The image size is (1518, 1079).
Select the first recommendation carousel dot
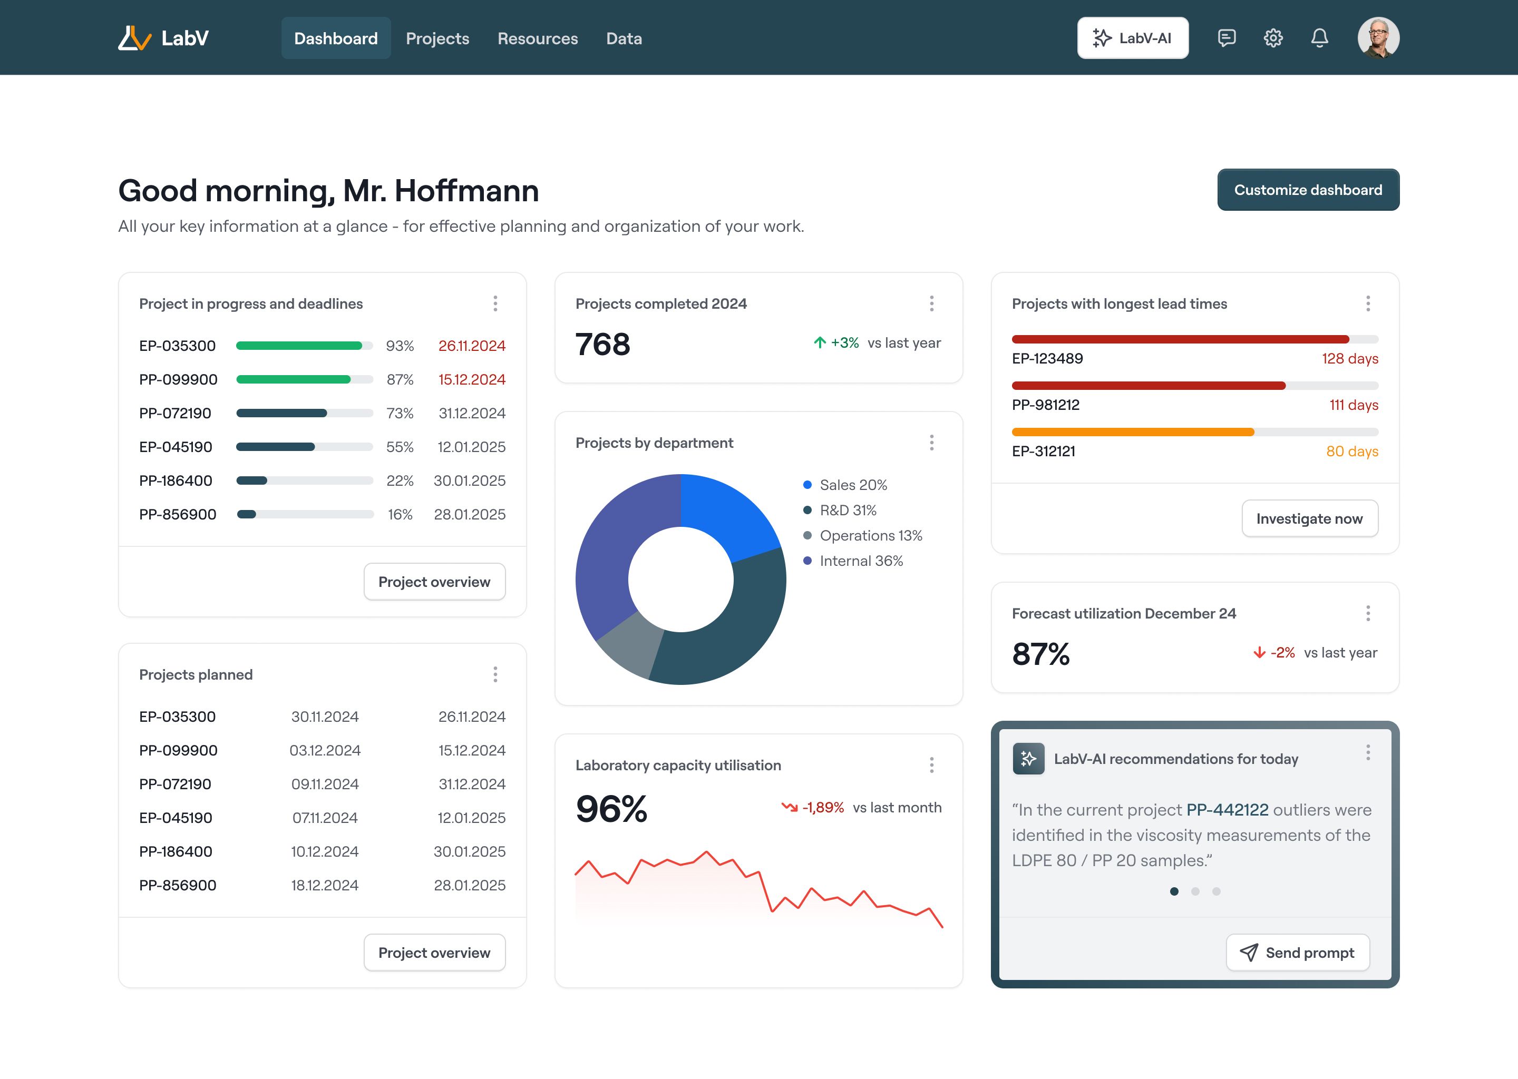coord(1174,891)
